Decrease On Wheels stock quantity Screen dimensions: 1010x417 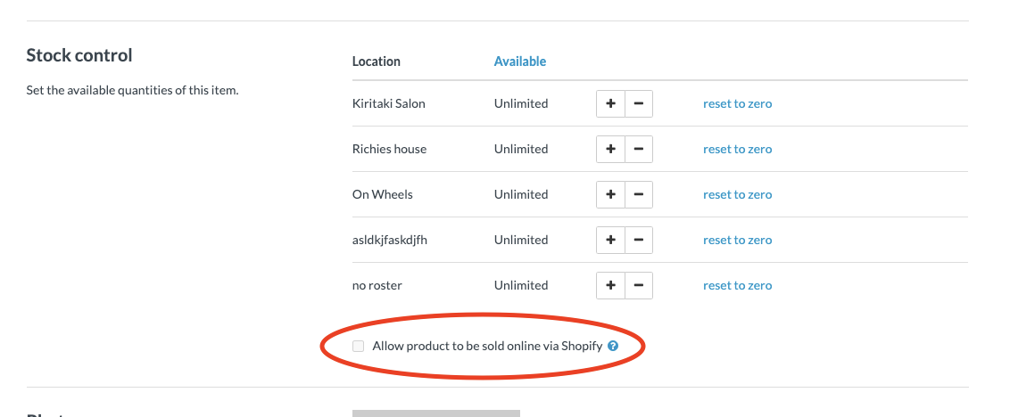639,194
